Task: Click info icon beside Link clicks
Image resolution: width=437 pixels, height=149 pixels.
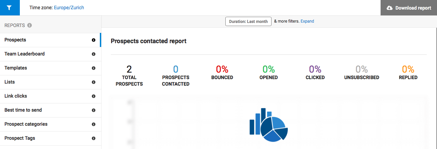Action: (x=93, y=96)
